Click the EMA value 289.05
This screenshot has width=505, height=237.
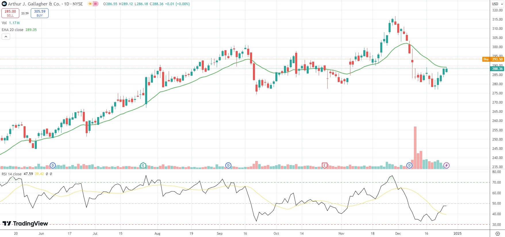pos(31,30)
